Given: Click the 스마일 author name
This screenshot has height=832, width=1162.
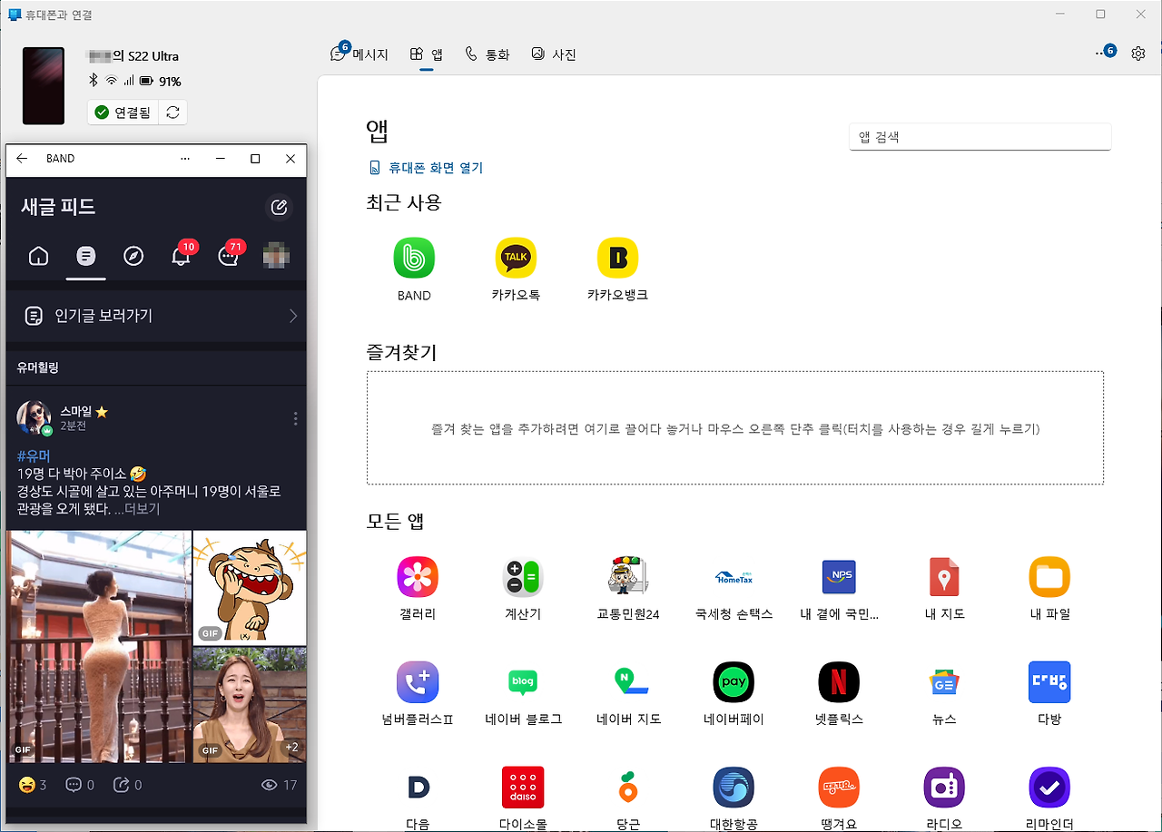Looking at the screenshot, I should 75,411.
